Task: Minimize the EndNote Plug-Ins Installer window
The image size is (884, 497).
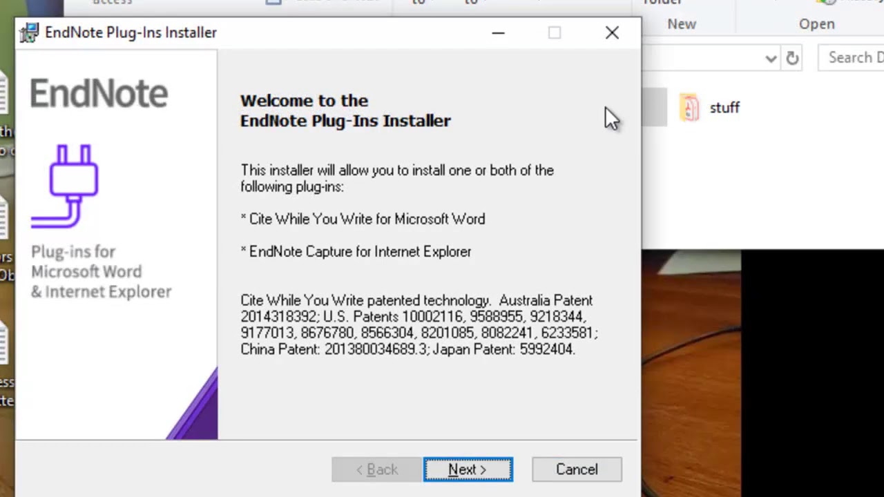Action: 498,32
